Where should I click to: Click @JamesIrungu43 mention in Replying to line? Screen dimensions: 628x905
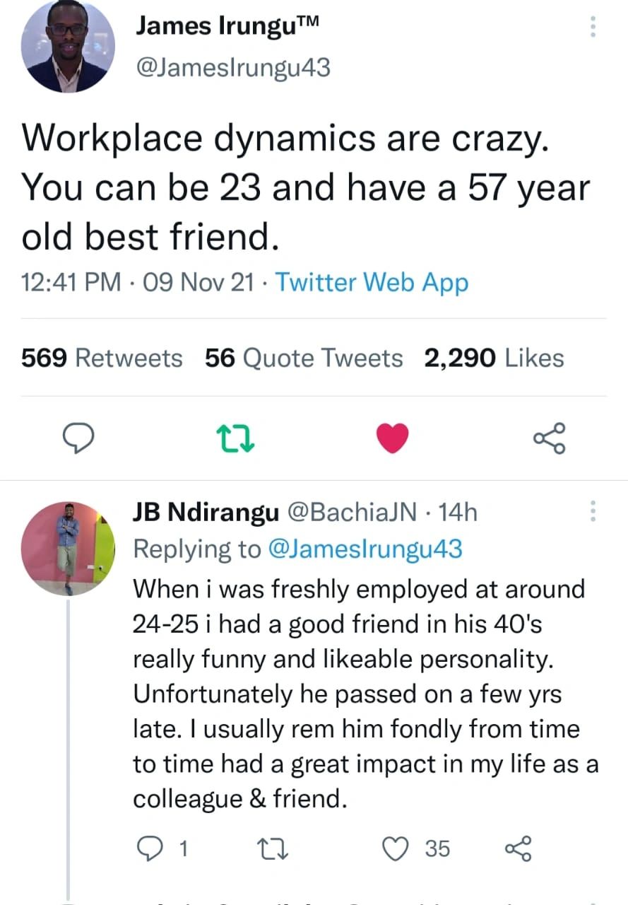[366, 549]
